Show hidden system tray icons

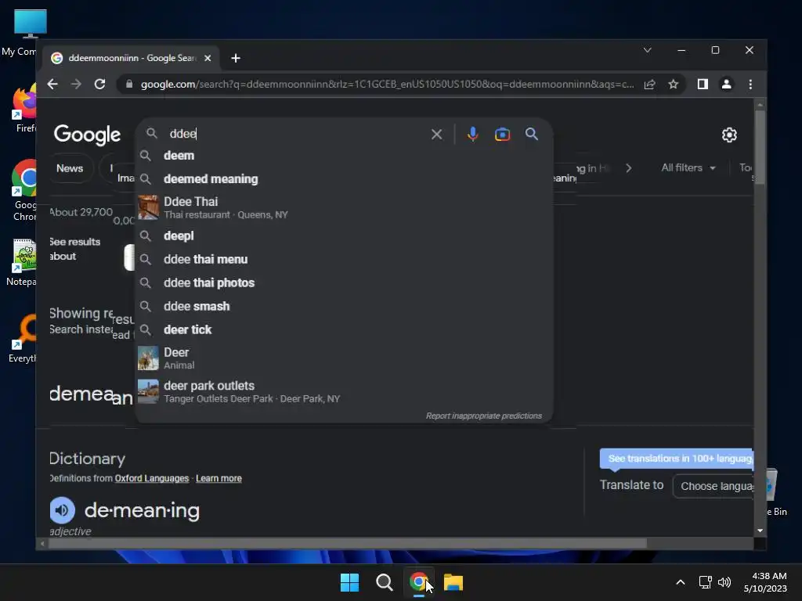(x=681, y=582)
